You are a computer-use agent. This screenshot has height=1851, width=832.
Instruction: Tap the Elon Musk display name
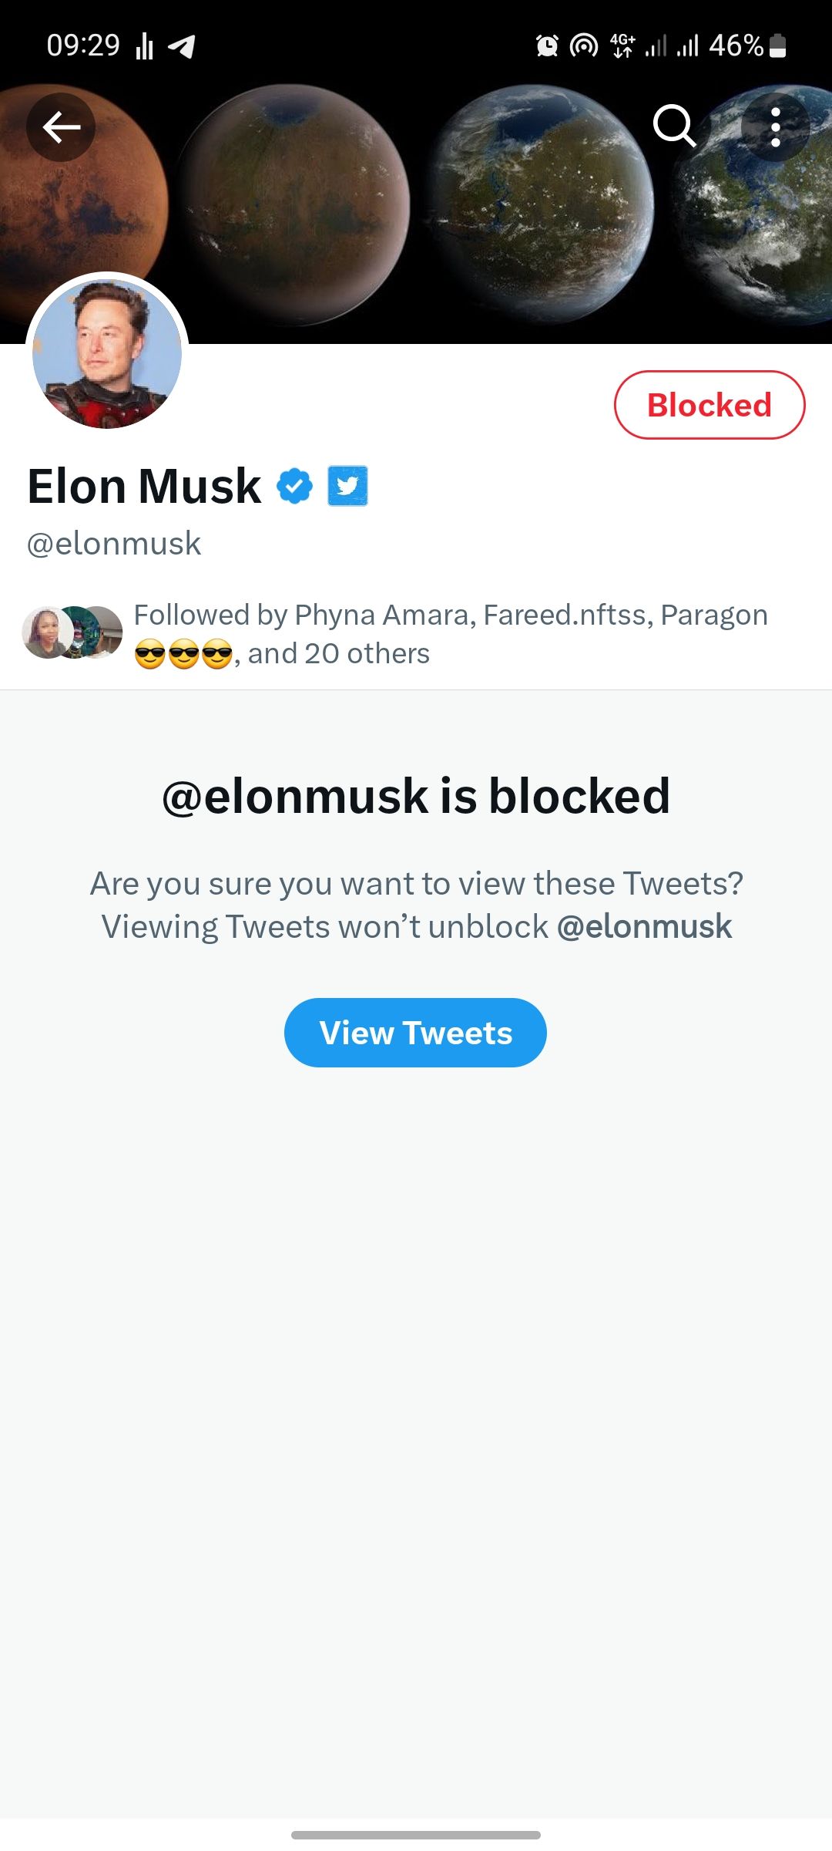145,486
